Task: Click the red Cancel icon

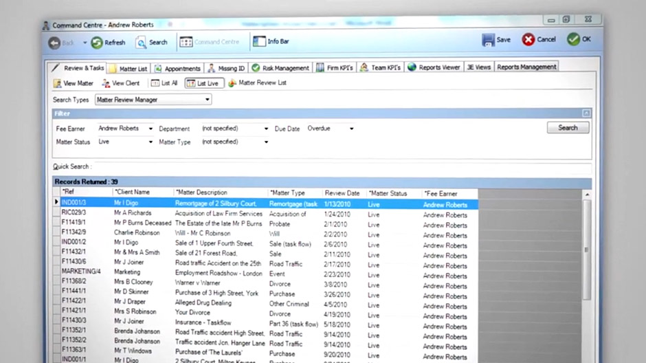Action: [528, 40]
